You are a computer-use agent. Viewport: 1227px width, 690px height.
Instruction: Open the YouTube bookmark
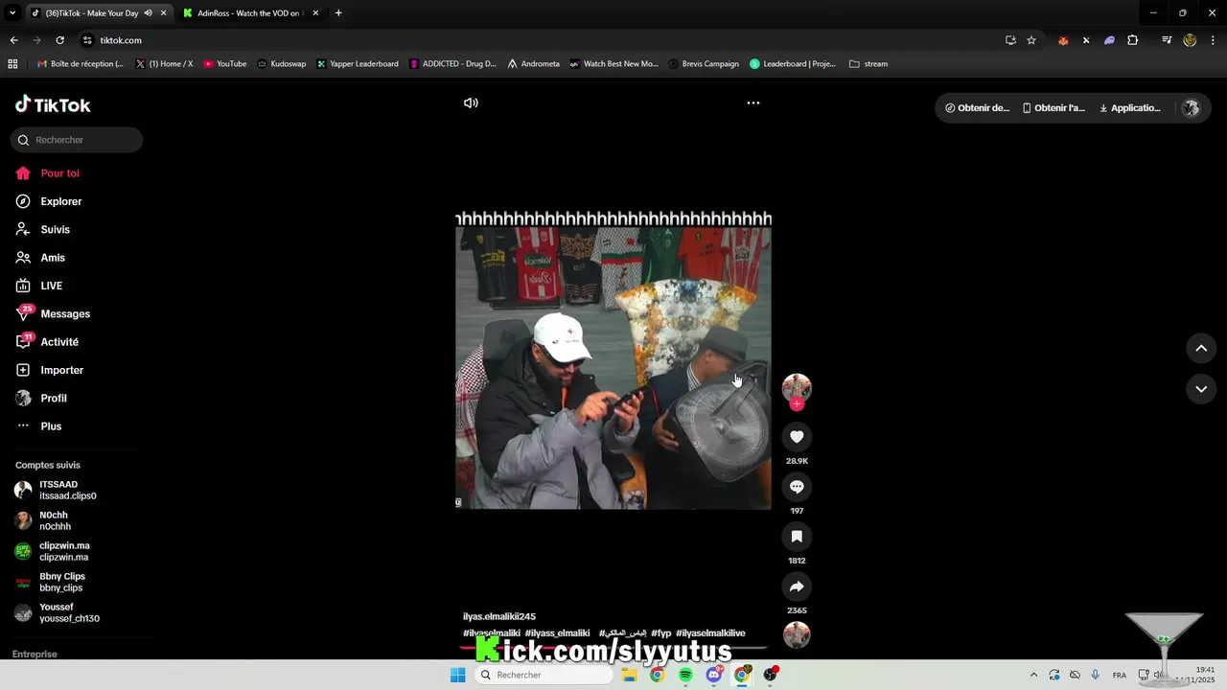[224, 64]
